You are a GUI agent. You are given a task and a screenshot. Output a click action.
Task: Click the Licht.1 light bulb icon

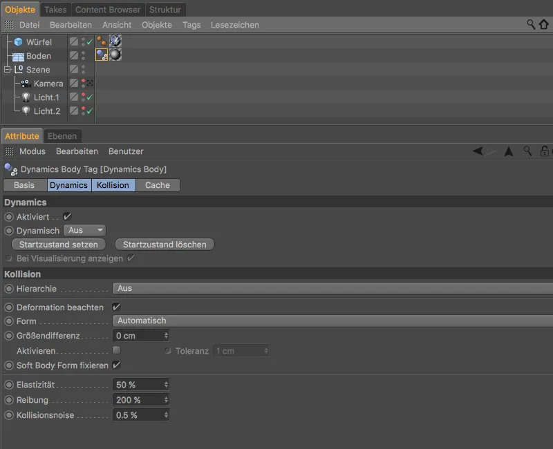click(26, 97)
